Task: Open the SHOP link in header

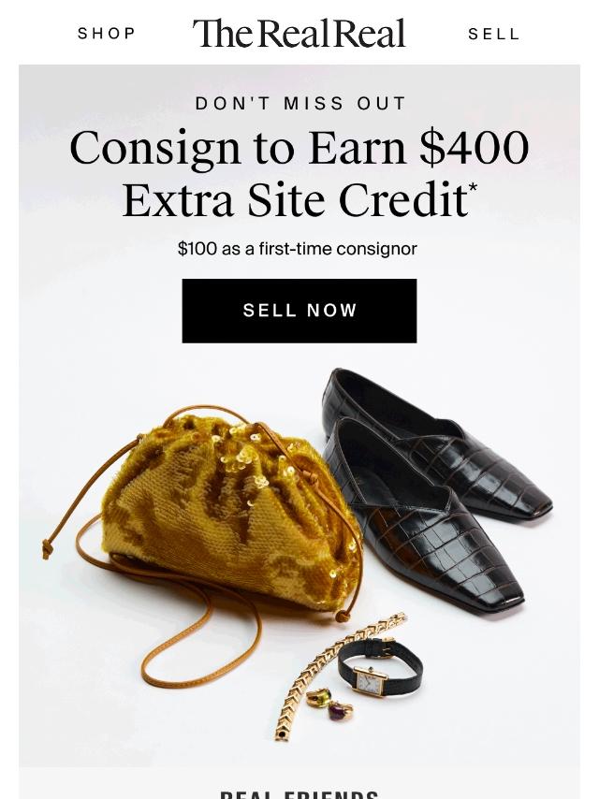Action: pyautogui.click(x=107, y=34)
